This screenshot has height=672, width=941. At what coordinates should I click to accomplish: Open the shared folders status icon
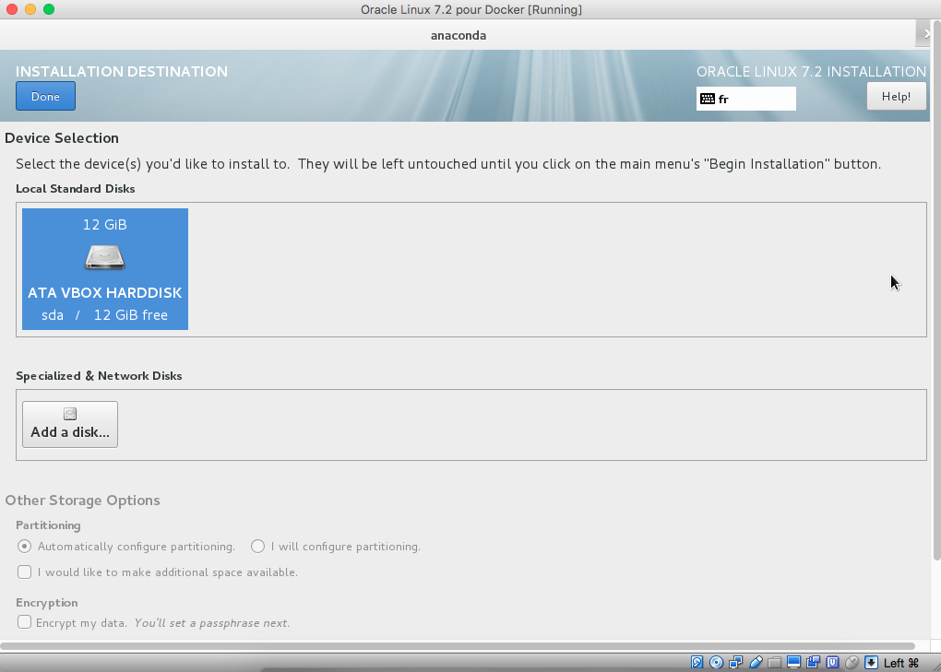[x=774, y=663]
